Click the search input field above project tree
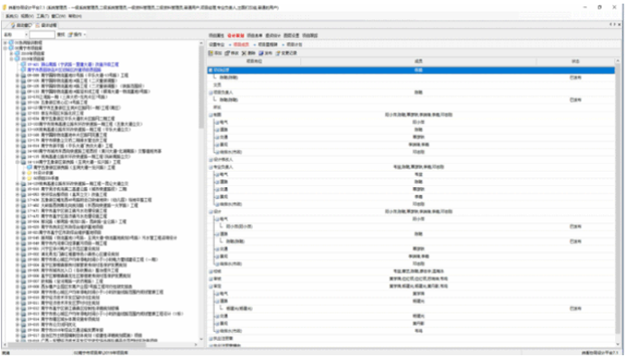Image resolution: width=625 pixels, height=357 pixels. (x=42, y=35)
